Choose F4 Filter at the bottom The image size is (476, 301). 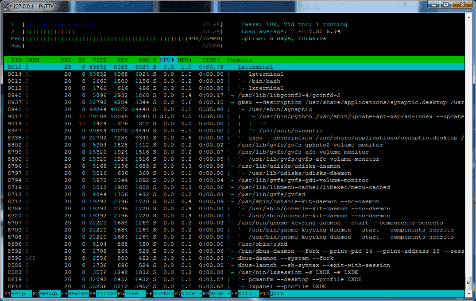(103, 293)
